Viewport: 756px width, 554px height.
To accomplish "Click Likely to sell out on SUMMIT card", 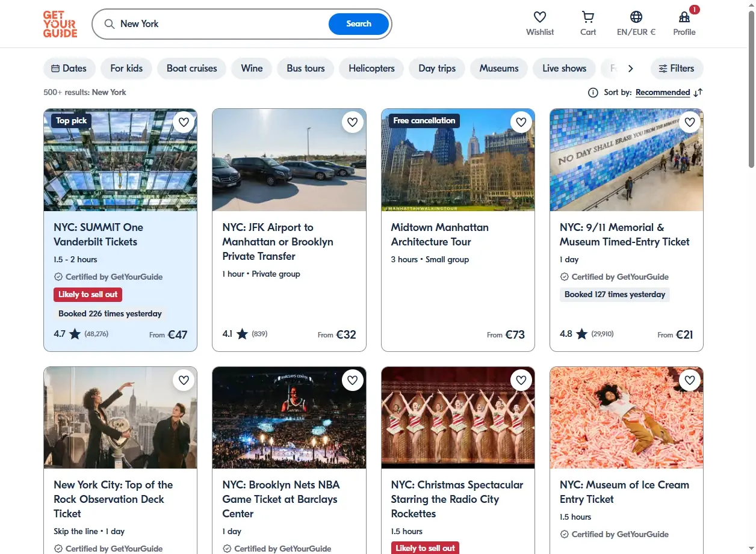I will [x=88, y=295].
